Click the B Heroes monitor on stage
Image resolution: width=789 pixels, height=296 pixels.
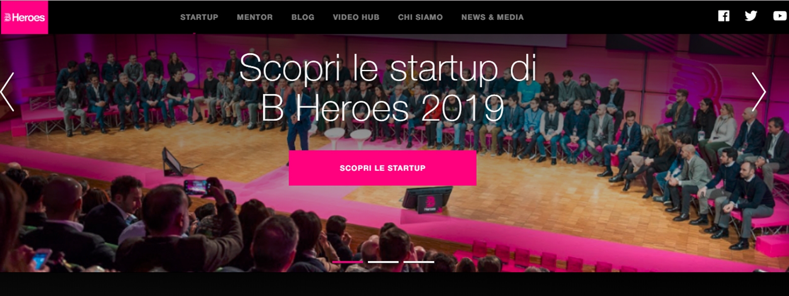tap(428, 200)
